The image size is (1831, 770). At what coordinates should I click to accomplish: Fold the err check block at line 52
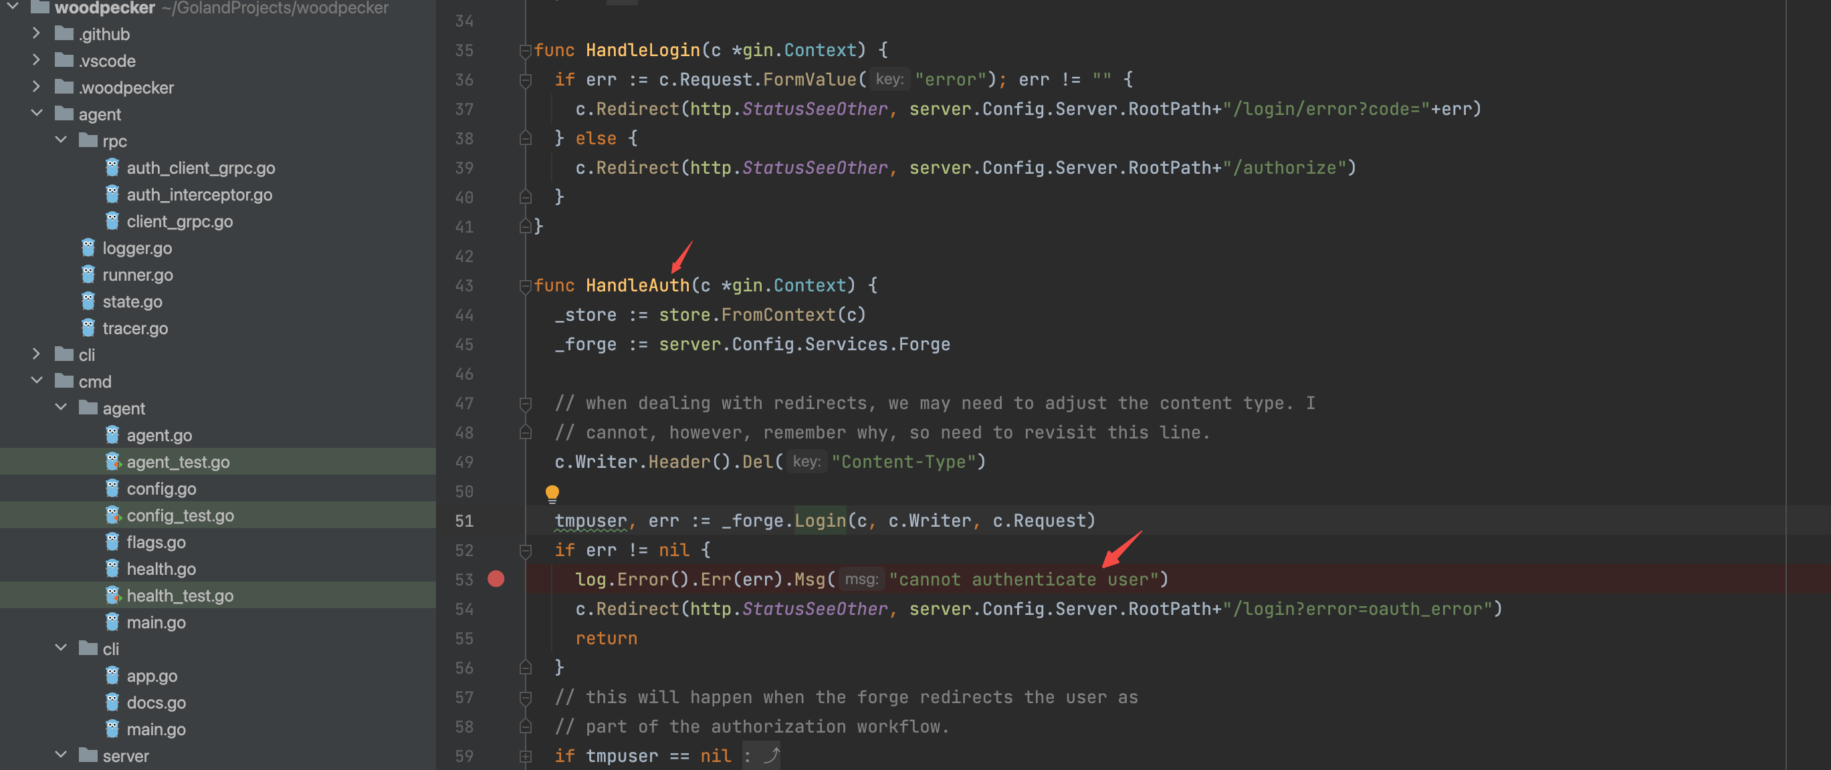[x=525, y=551]
